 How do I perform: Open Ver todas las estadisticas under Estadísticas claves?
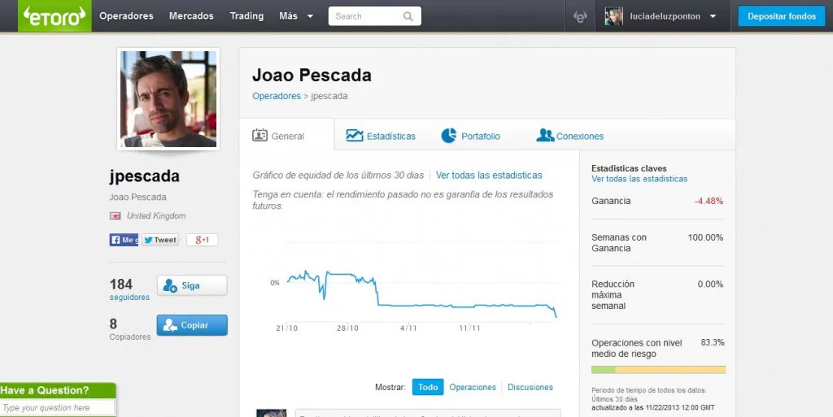click(639, 179)
